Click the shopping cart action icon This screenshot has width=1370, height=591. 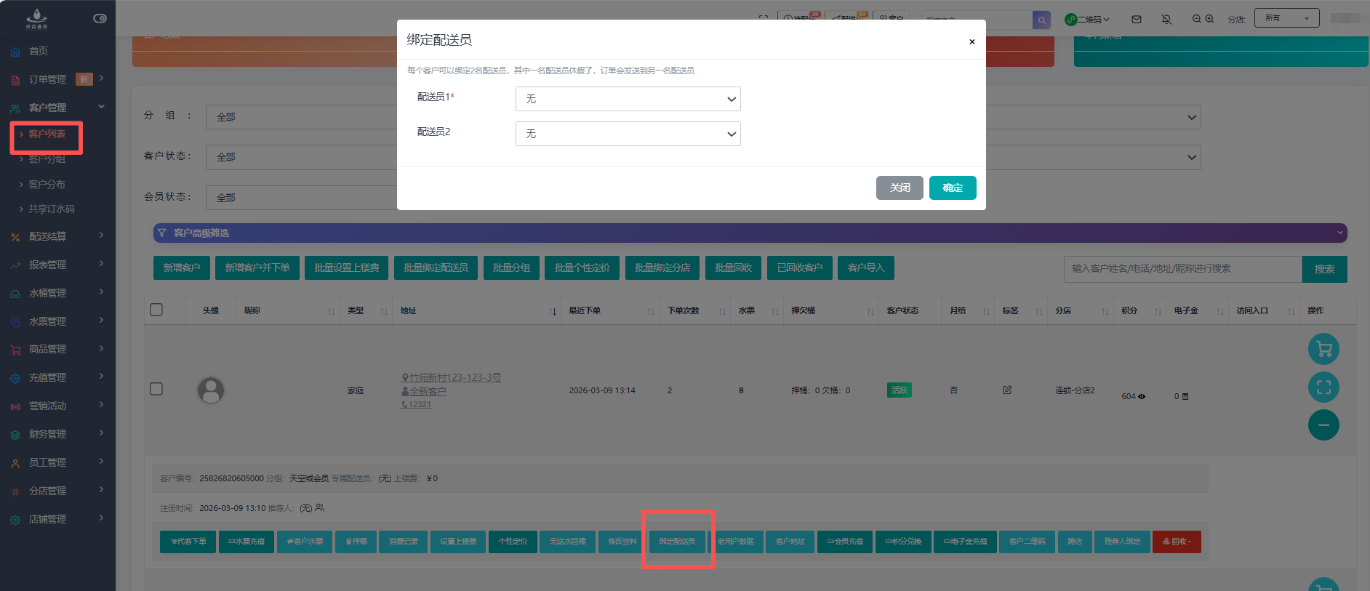(1323, 350)
